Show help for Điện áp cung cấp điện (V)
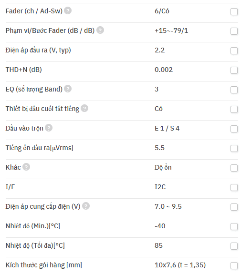Image resolution: width=241 pixels, height=274 pixels. pyautogui.click(x=86, y=206)
